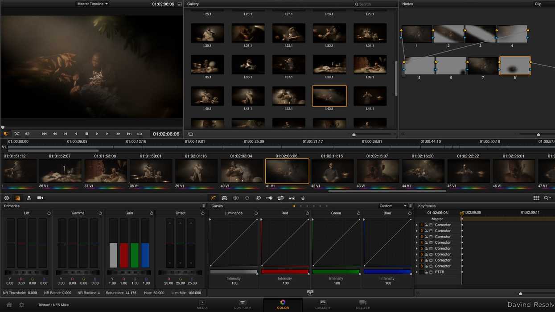The height and width of the screenshot is (312, 555).
Task: Open the Stereoscopic 3D palette icon
Action: [292, 198]
